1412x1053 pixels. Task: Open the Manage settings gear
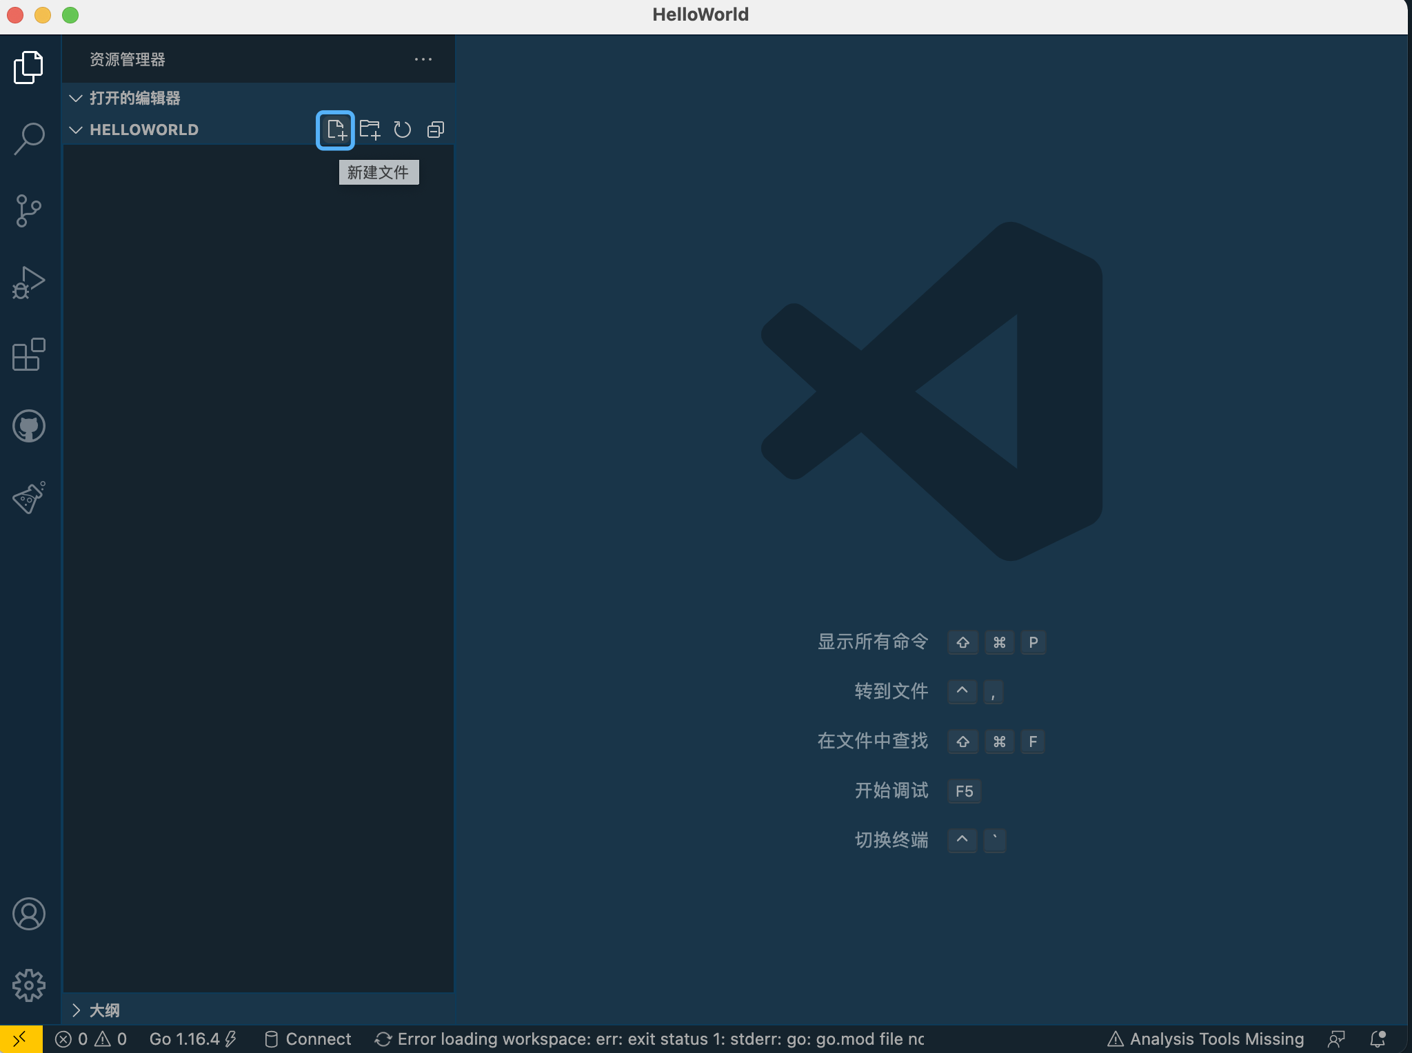(x=28, y=985)
